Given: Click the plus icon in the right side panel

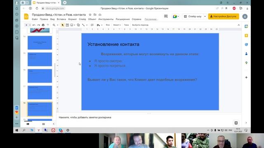Looking at the screenshot, I should (246, 77).
